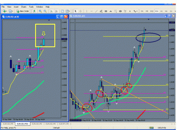177x130 pixels.
Task: Click the EURUSD,M5 window title icon
Action: 71,16
